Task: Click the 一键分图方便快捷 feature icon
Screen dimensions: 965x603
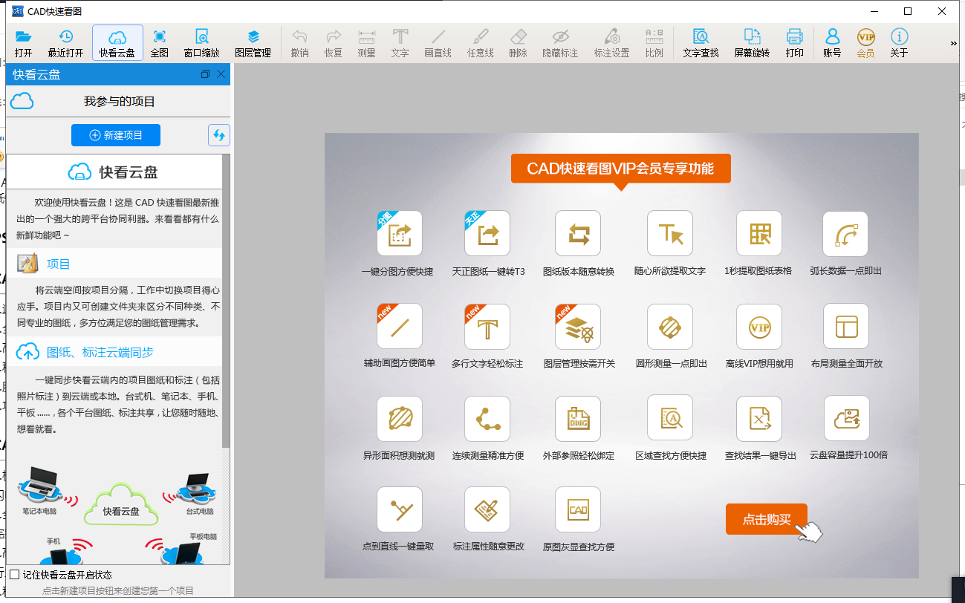Action: [400, 233]
